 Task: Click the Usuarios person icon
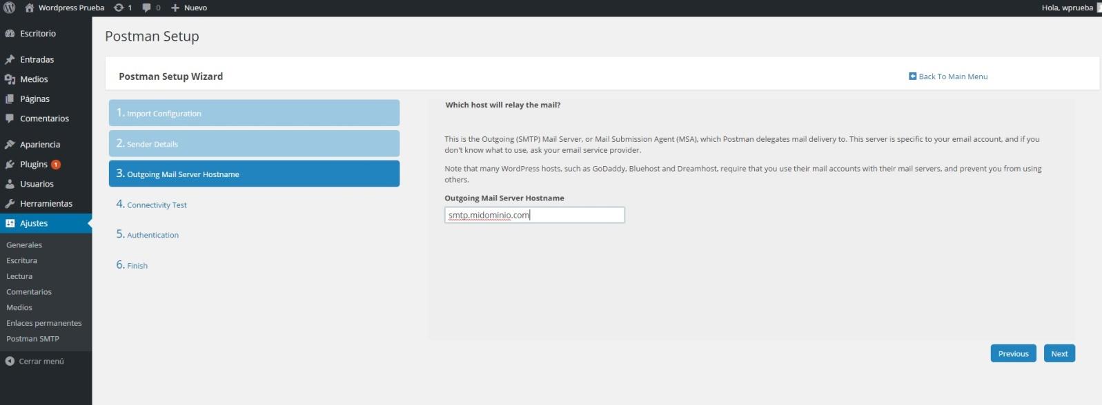tap(10, 184)
